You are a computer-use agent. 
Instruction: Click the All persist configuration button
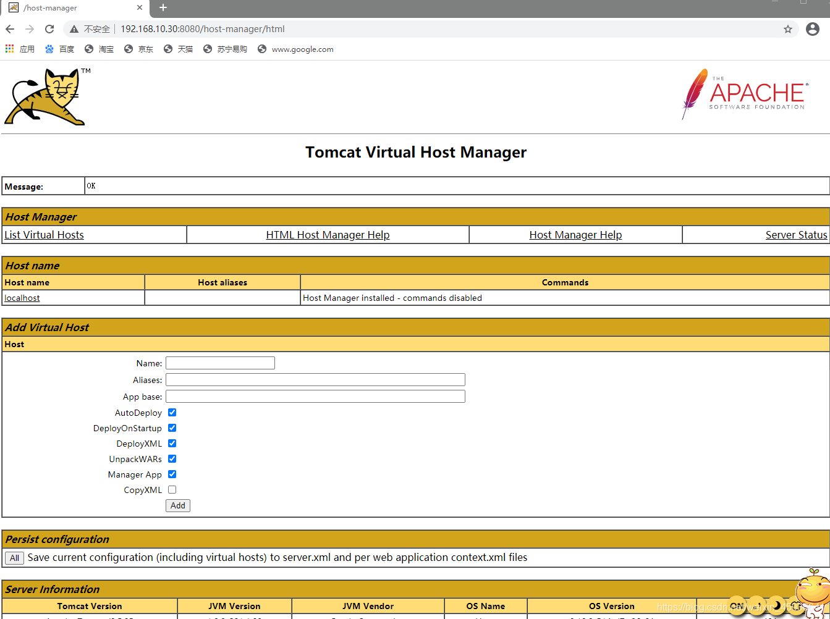click(x=15, y=558)
